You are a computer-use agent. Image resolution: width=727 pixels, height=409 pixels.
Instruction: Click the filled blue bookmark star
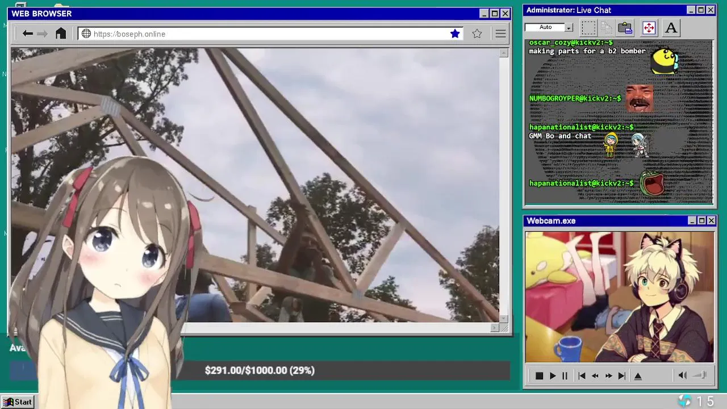(x=455, y=34)
